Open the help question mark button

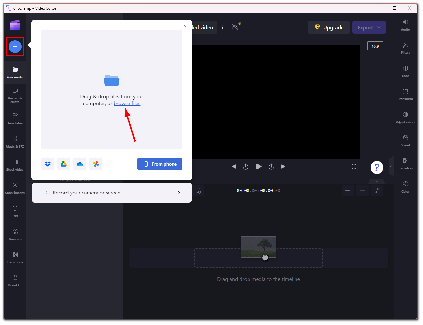click(x=377, y=167)
